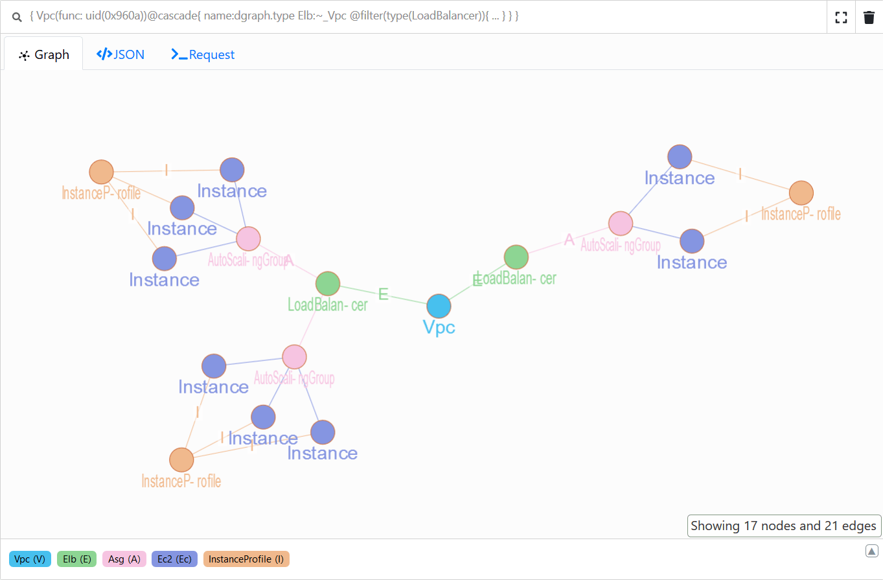Viewport: 883px width, 580px height.
Task: Click the Elb (E) legend label
Action: click(x=76, y=559)
